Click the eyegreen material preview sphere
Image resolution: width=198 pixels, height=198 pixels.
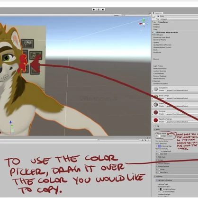[x=156, y=89]
